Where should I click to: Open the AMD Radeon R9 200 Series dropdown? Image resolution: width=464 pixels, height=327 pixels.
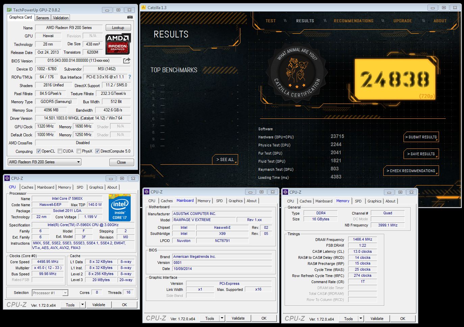[x=44, y=162]
